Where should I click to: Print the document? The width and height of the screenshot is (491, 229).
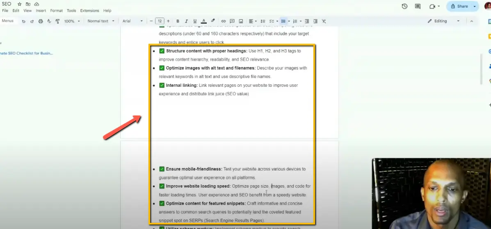pos(40,21)
